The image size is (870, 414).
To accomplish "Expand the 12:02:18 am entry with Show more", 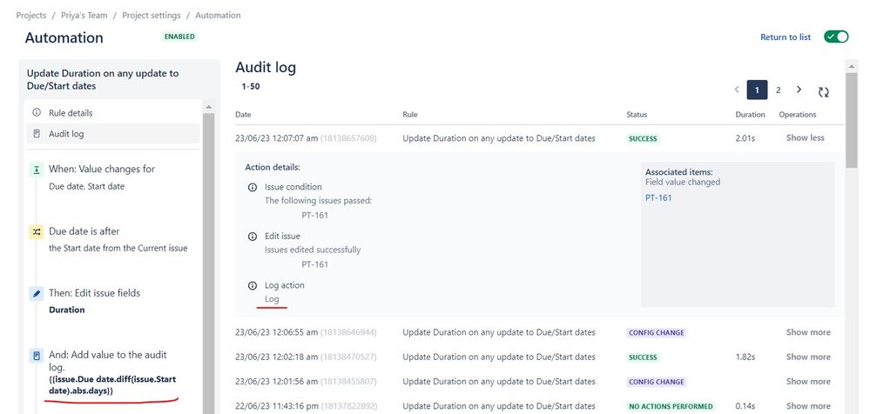I will point(808,357).
